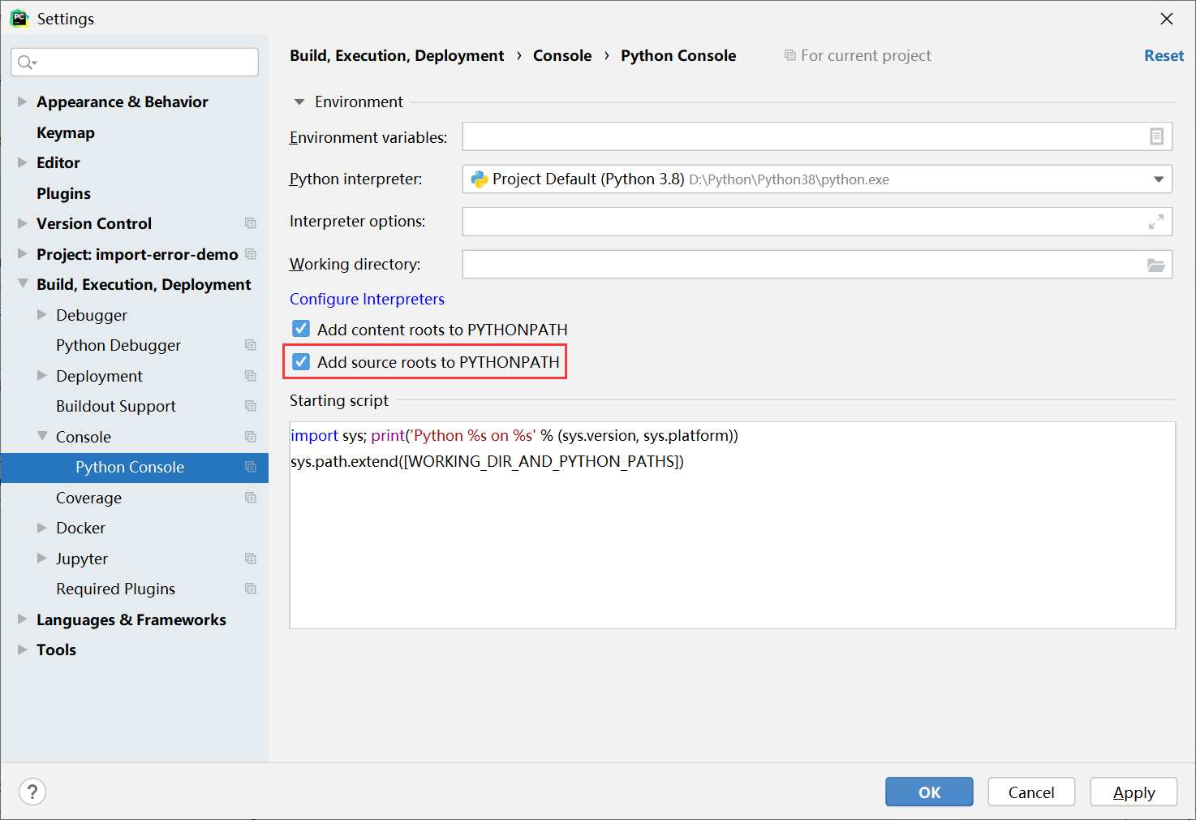
Task: Uncheck Add content roots to PYTHONPATH
Action: (x=301, y=329)
